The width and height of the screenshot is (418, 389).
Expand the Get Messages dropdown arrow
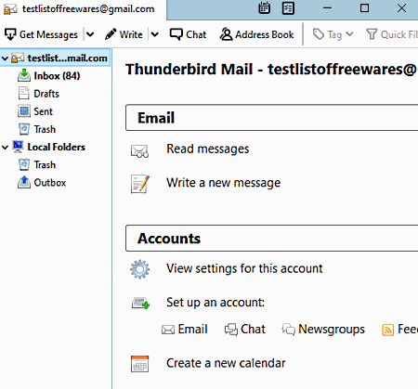tap(90, 34)
